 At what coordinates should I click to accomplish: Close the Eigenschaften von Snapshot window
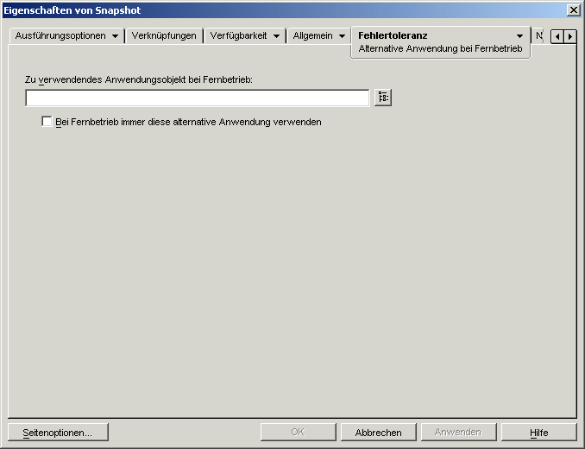(x=573, y=10)
